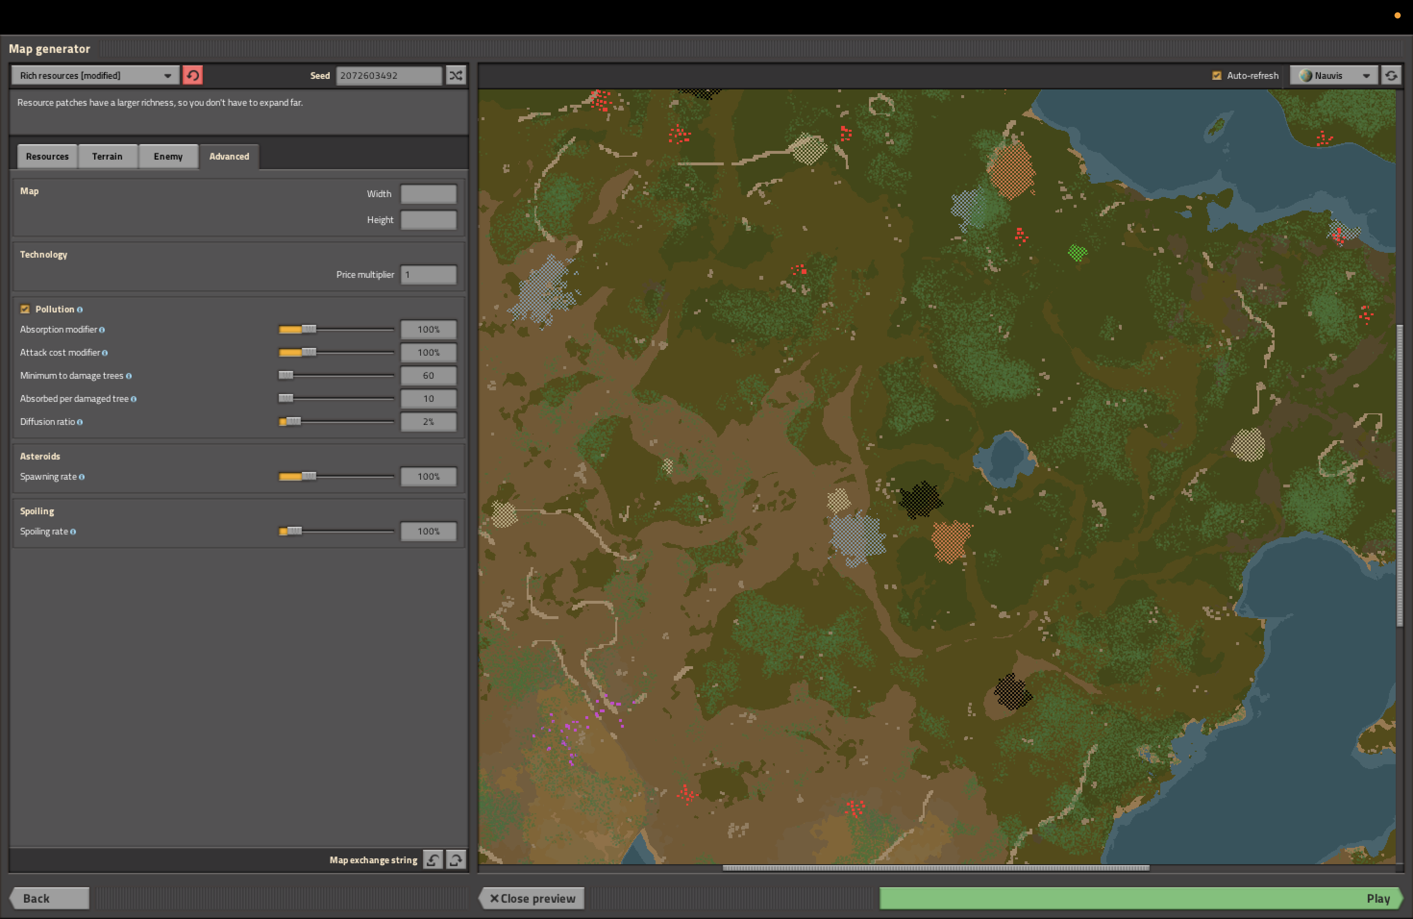Disable the Auto-refresh checkbox
1413x919 pixels.
coord(1216,75)
